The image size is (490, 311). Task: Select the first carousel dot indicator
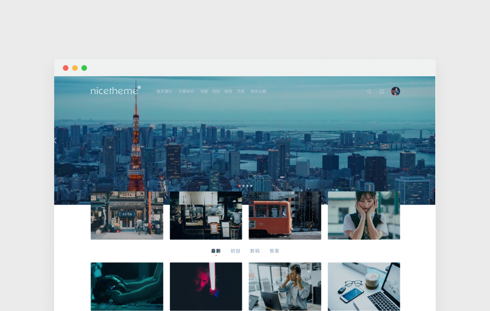[239, 186]
